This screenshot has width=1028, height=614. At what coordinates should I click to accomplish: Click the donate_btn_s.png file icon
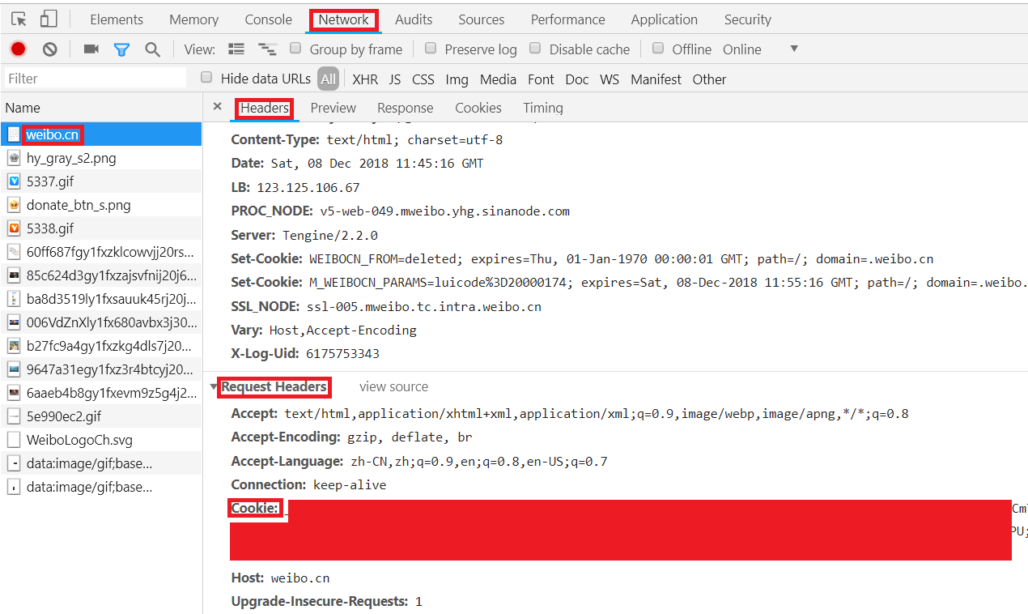click(x=14, y=205)
